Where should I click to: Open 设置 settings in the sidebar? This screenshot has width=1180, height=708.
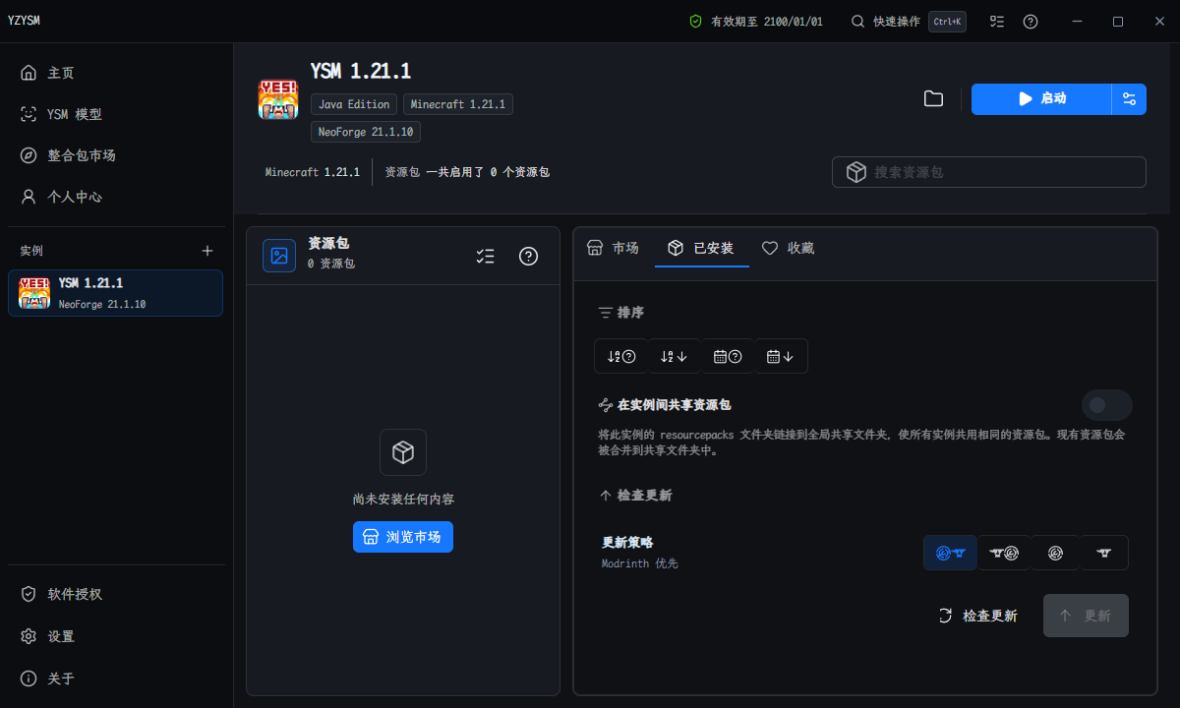116,636
